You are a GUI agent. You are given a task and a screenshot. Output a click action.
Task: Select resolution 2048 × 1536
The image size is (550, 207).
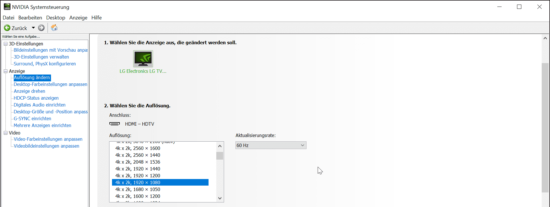click(x=160, y=162)
